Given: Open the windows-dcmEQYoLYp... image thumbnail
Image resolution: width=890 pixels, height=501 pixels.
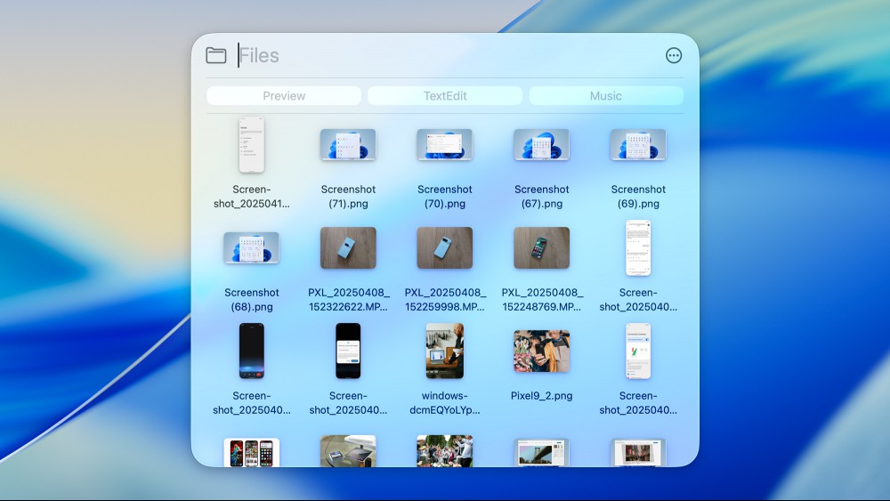Looking at the screenshot, I should [x=444, y=351].
